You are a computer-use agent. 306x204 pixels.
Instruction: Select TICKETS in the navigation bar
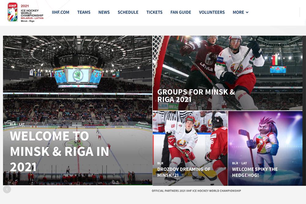[154, 12]
